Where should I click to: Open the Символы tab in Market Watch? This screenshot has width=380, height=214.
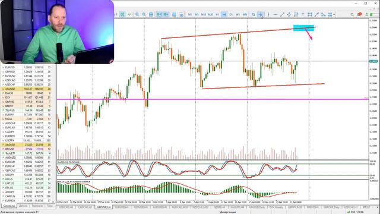pos(9,206)
